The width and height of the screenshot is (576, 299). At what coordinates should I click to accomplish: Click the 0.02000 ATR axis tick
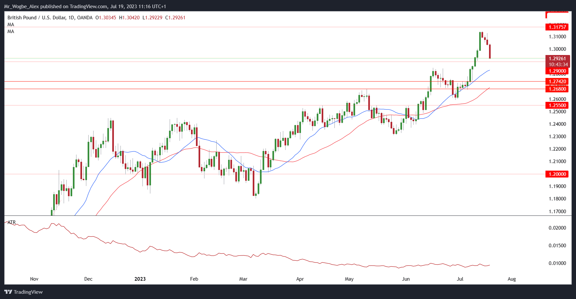[x=557, y=228]
